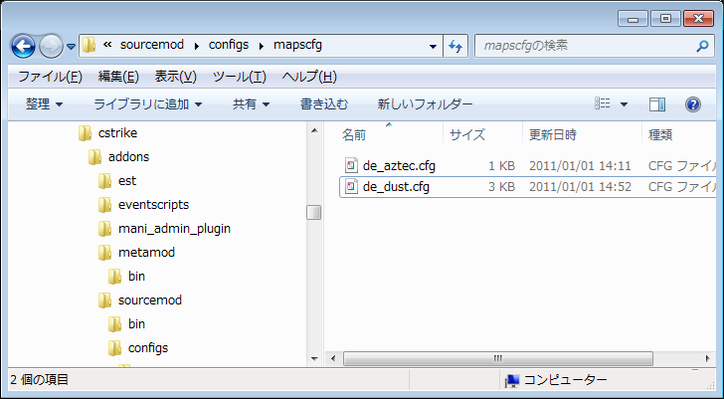This screenshot has height=399, width=724.
Task: Sort by the 更新日時 column header
Action: click(x=552, y=135)
